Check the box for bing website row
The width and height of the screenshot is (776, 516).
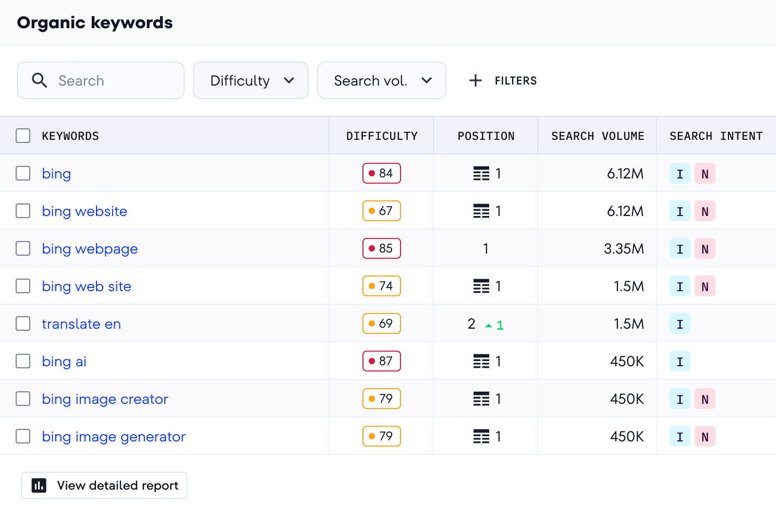click(x=23, y=211)
